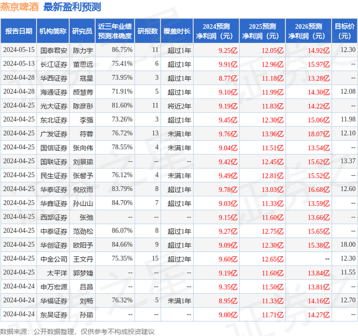Click the 华西证券 institution cell
Image resolution: width=358 pixels, height=336 pixels.
coord(54,78)
